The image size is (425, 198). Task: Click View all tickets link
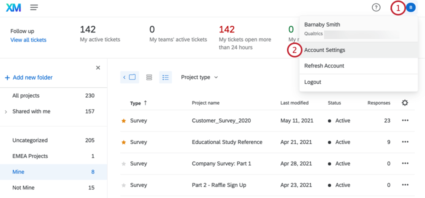(28, 40)
